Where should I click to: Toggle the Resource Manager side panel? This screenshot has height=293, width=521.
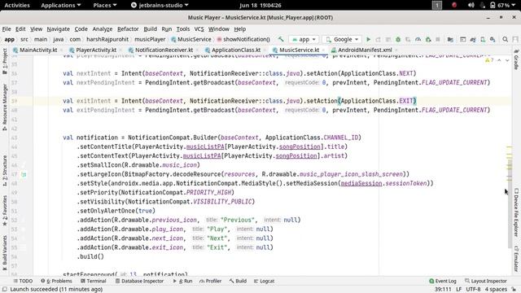coord(5,107)
